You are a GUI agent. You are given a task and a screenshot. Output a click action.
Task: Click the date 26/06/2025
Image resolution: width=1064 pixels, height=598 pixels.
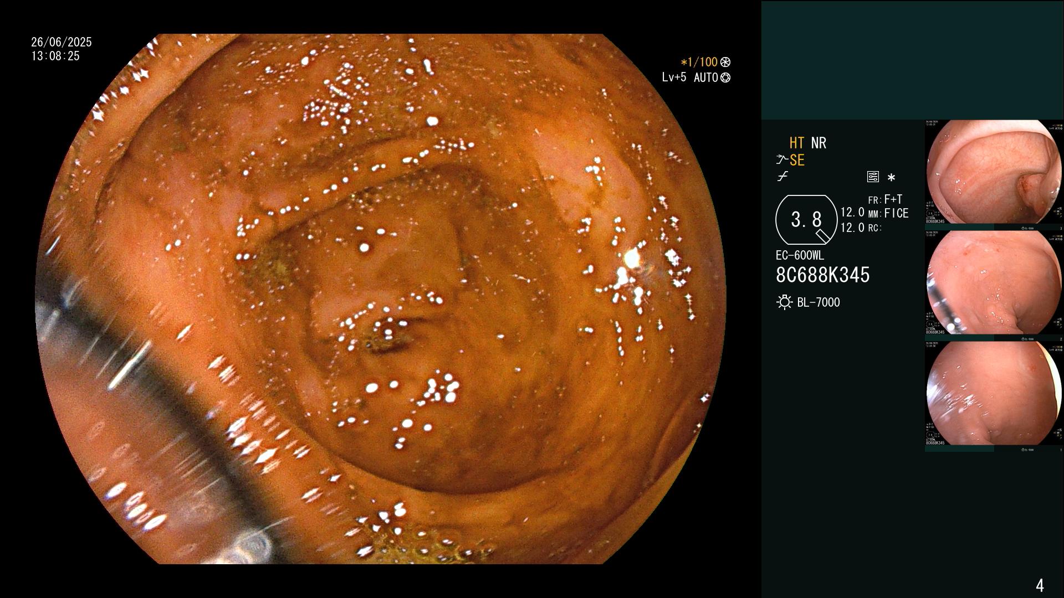[x=62, y=42]
